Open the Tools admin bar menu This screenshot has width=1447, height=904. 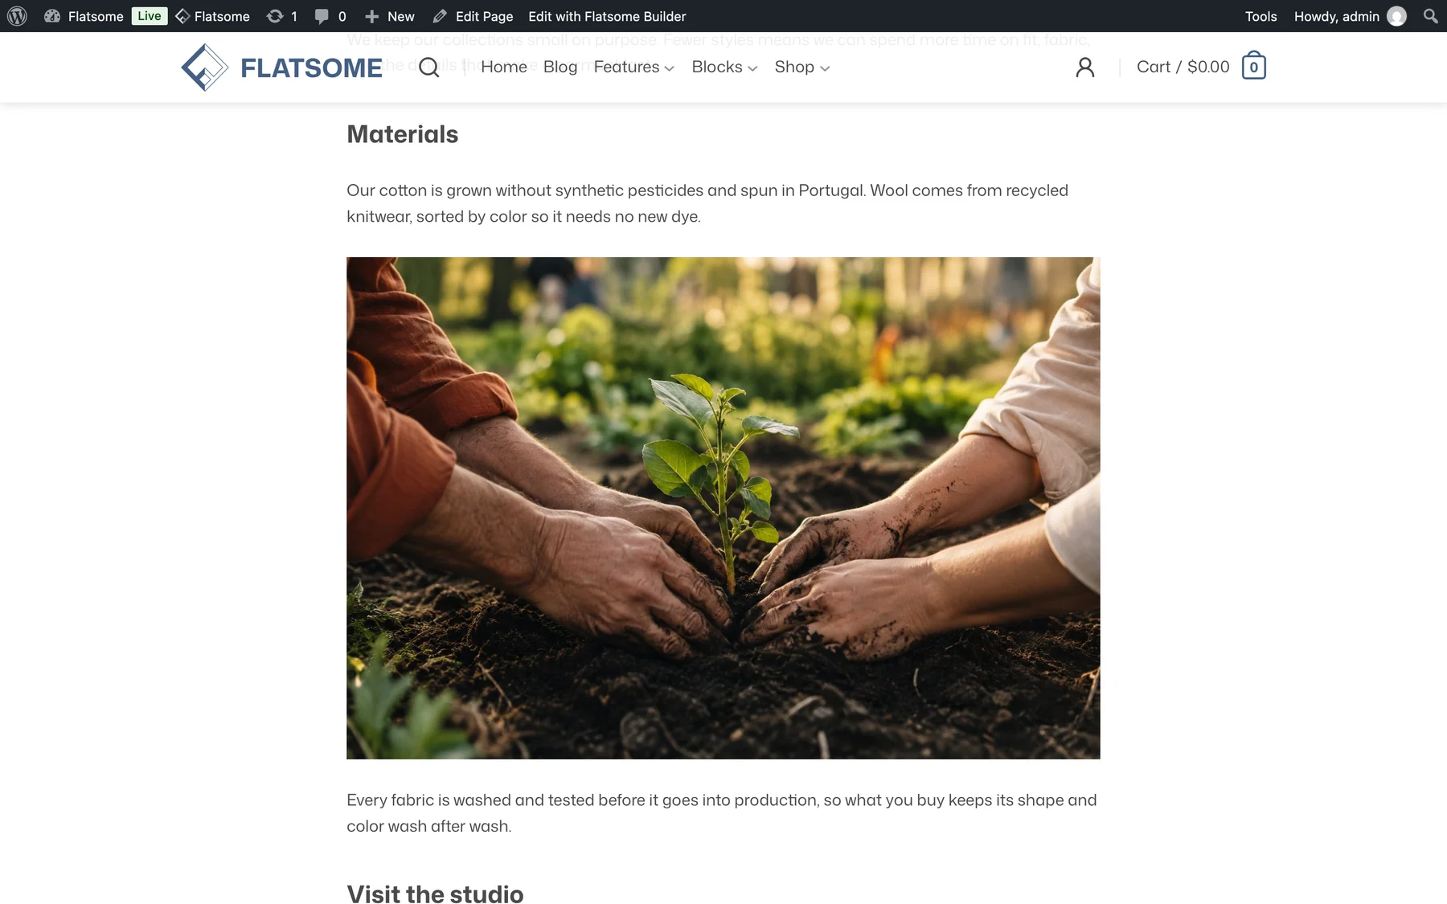point(1260,16)
